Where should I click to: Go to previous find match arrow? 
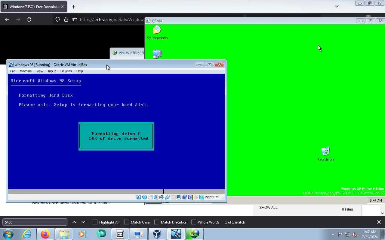(x=74, y=222)
